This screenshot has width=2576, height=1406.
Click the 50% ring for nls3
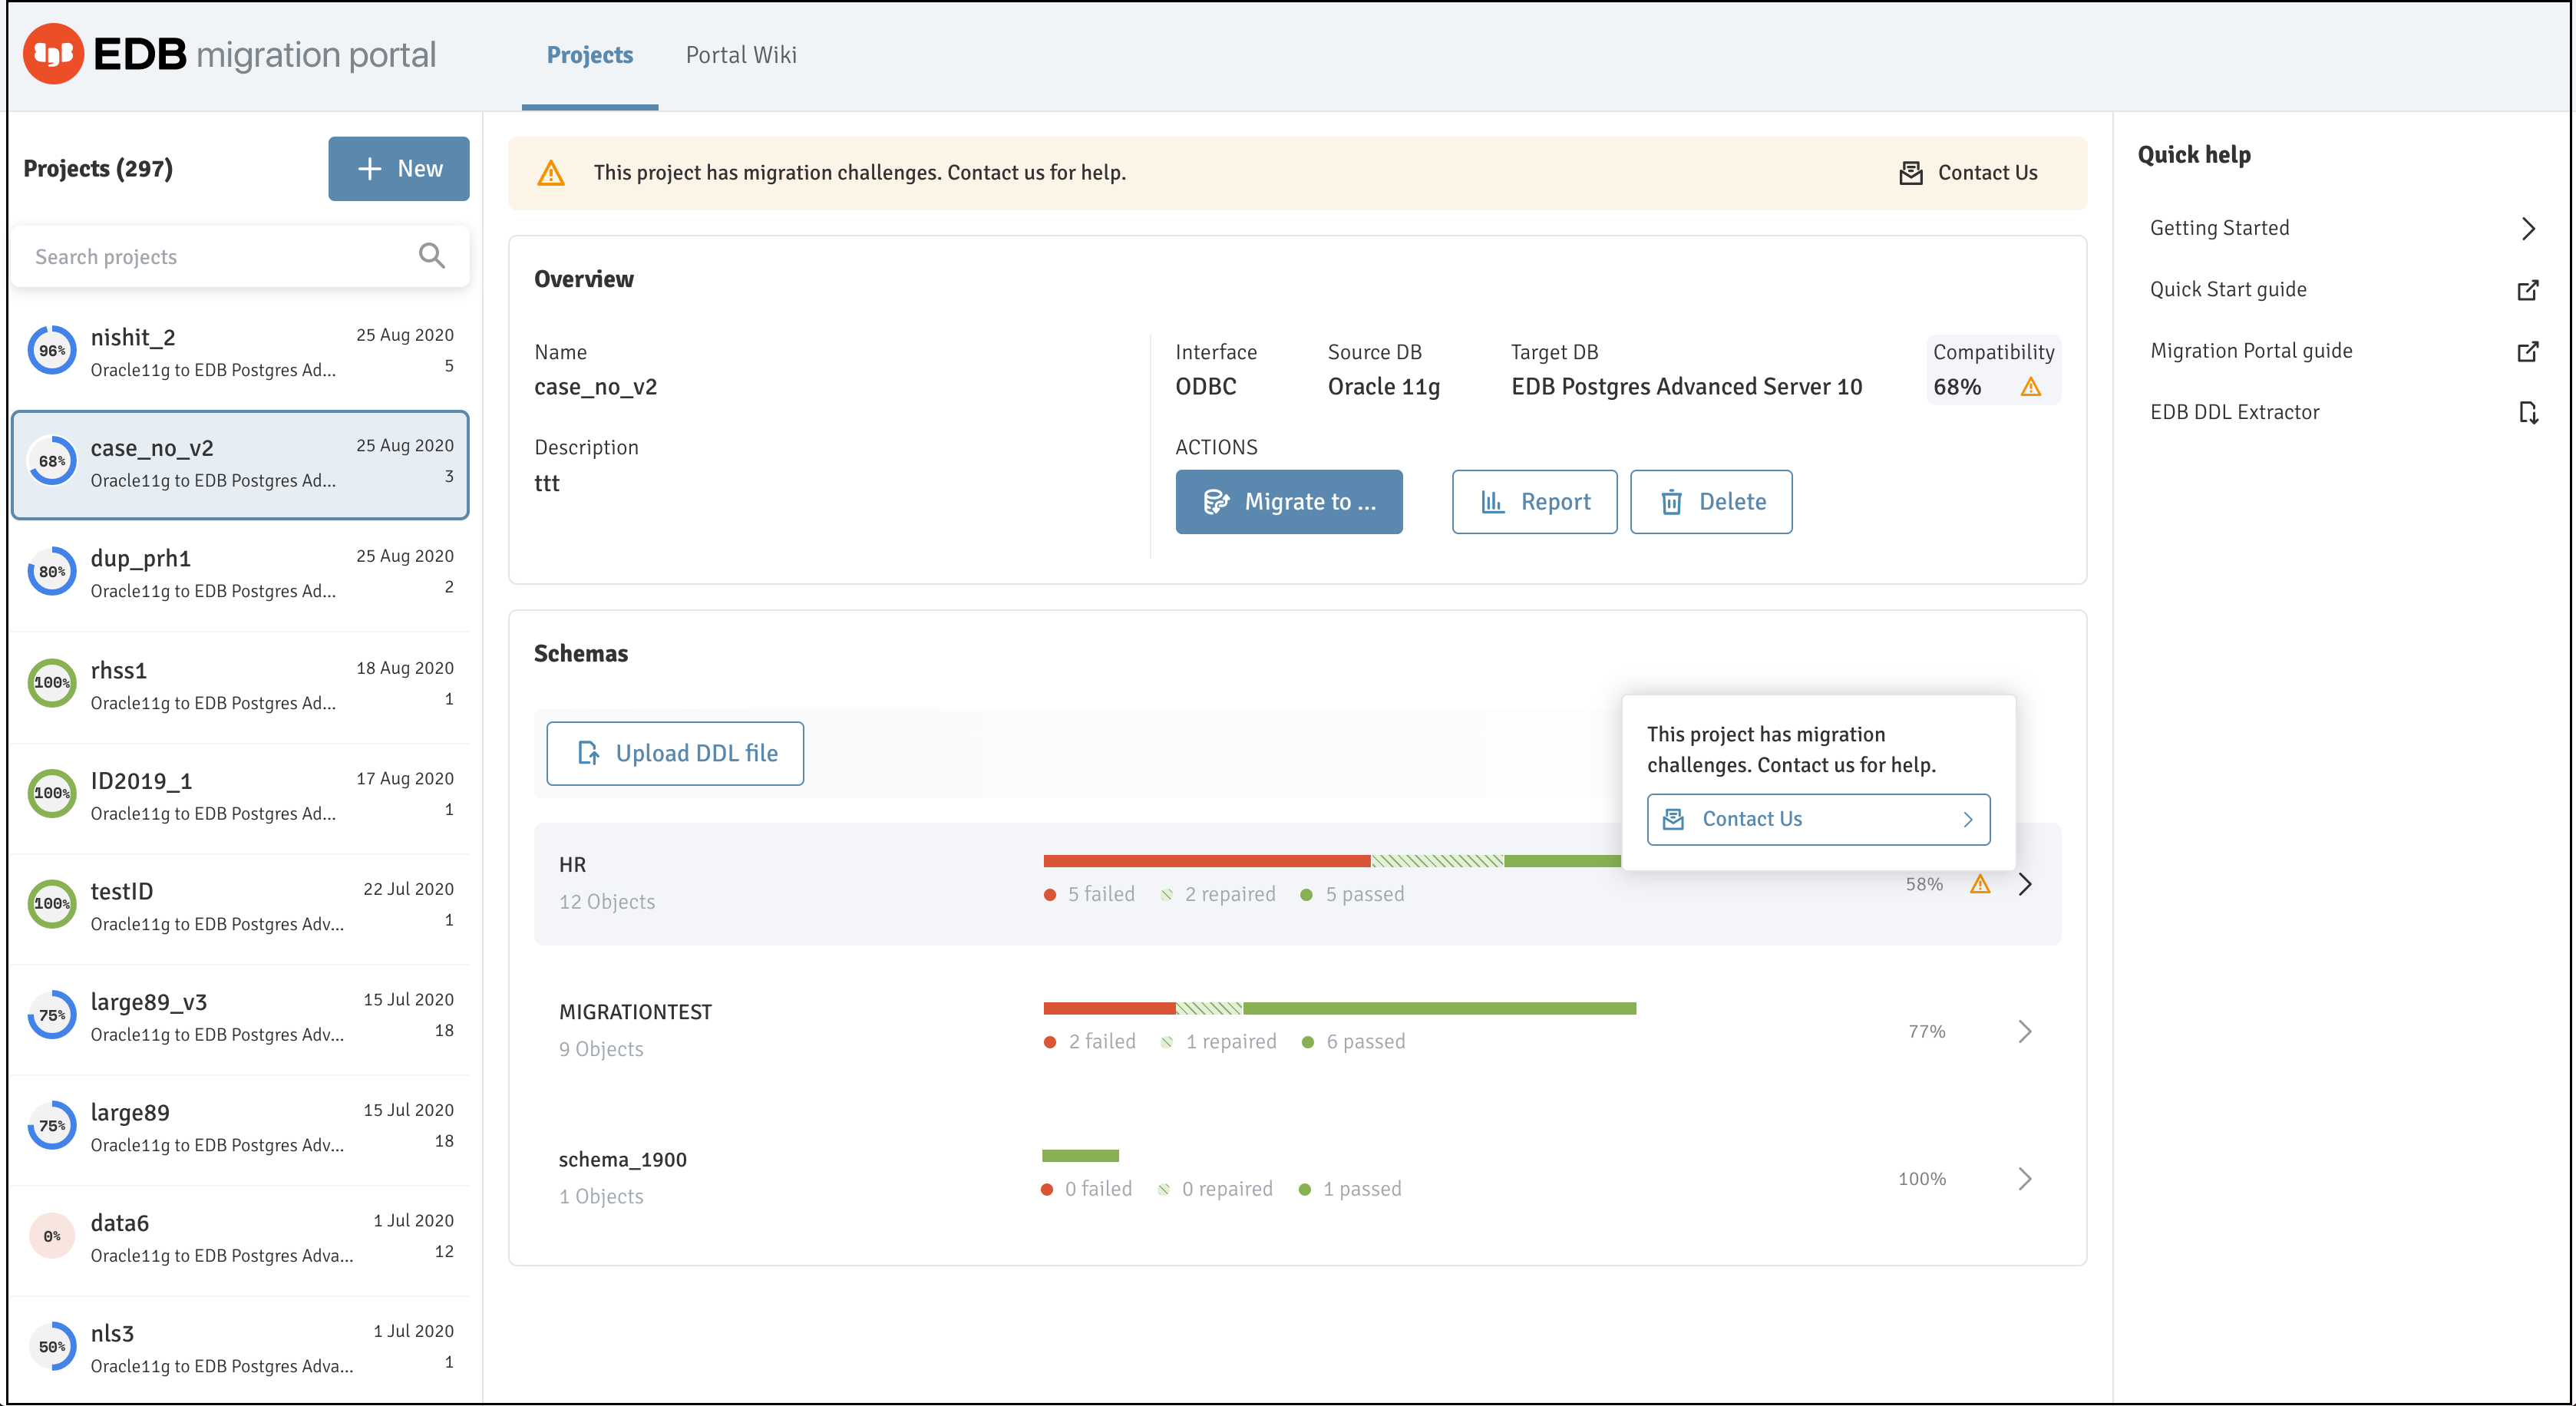coord(52,1347)
